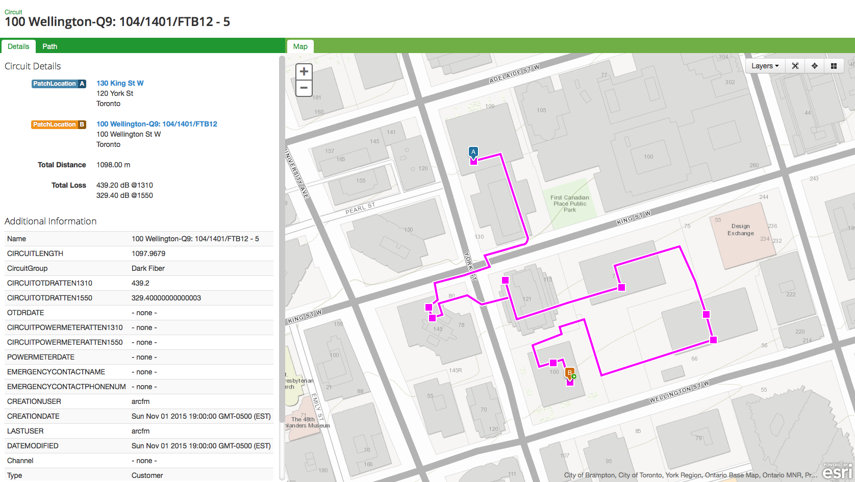Select the full extent icon on the map toolbar
The width and height of the screenshot is (855, 482).
pos(795,65)
